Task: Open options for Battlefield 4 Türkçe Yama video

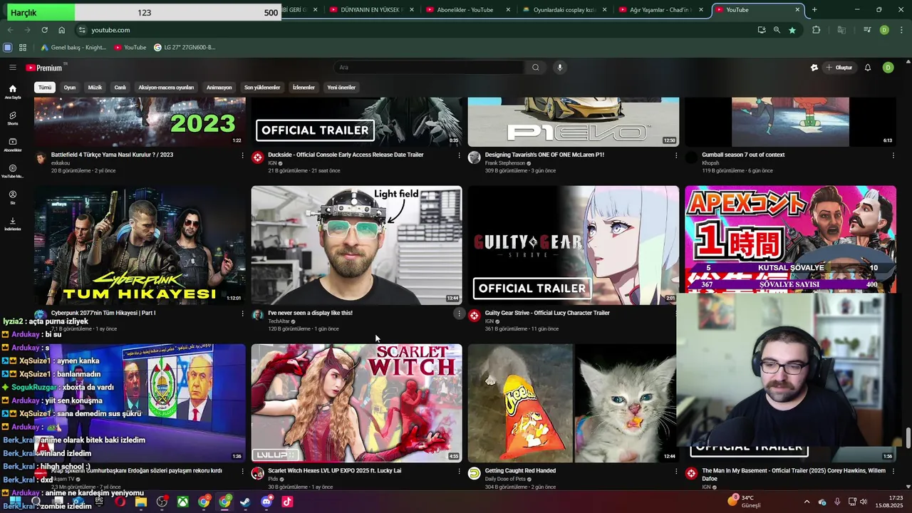Action: click(x=242, y=155)
